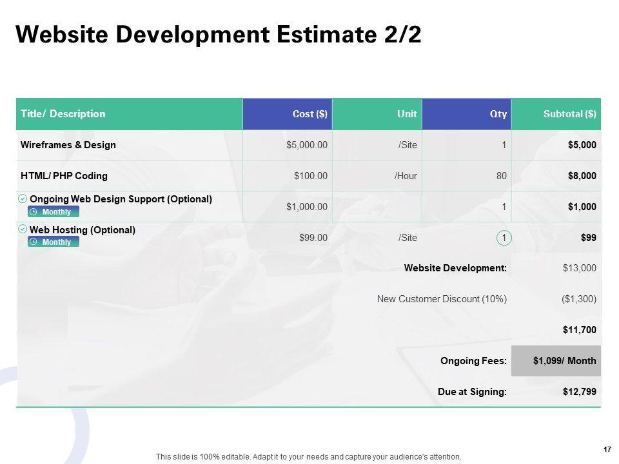This screenshot has height=464, width=619.
Task: Select the Due at Signing $12,799 amount
Action: (580, 392)
